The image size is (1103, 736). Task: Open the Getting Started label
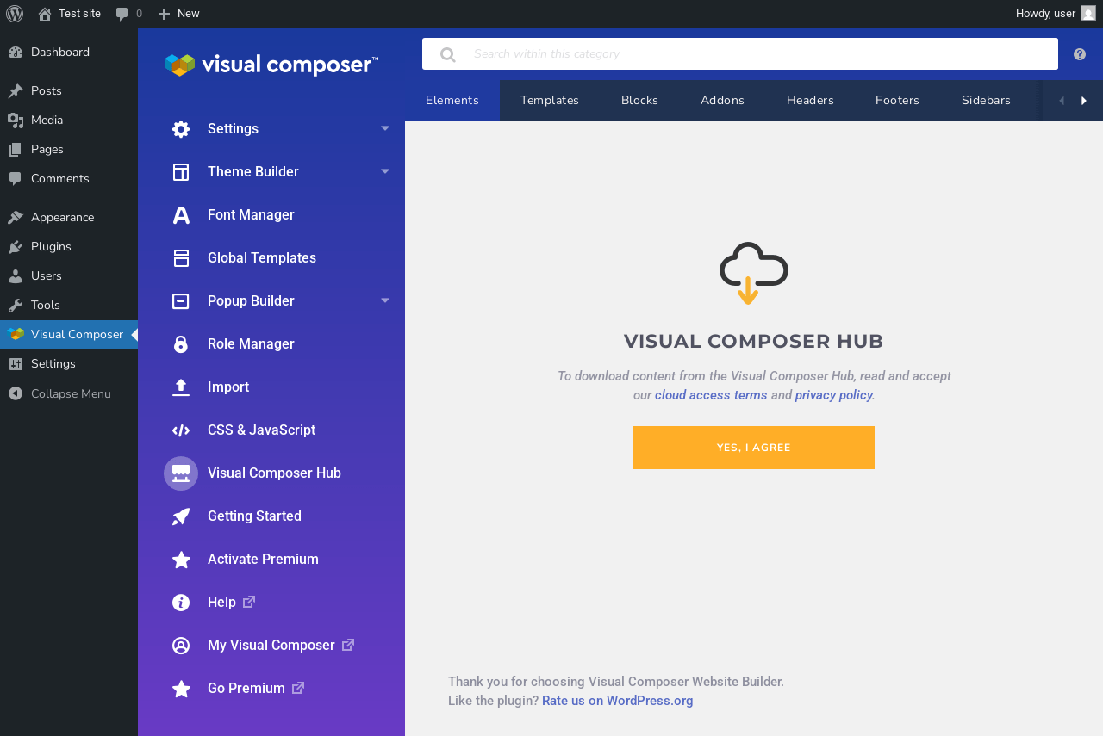point(254,516)
